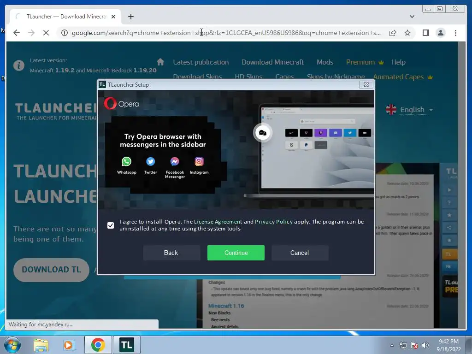The image size is (472, 354).
Task: Select the TLauncher Download Minecraft tab
Action: click(x=65, y=17)
